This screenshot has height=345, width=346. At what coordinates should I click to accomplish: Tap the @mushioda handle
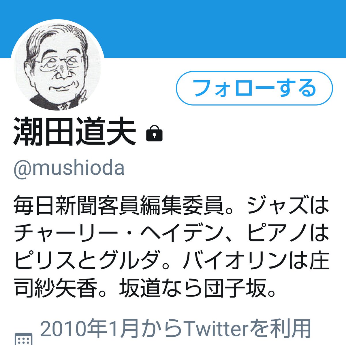[69, 169]
